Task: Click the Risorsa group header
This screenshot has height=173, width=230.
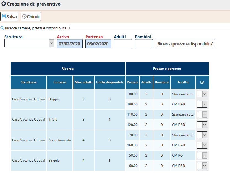Action: 67,69
